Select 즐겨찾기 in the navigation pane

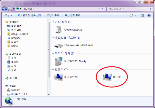pyautogui.click(x=14, y=22)
